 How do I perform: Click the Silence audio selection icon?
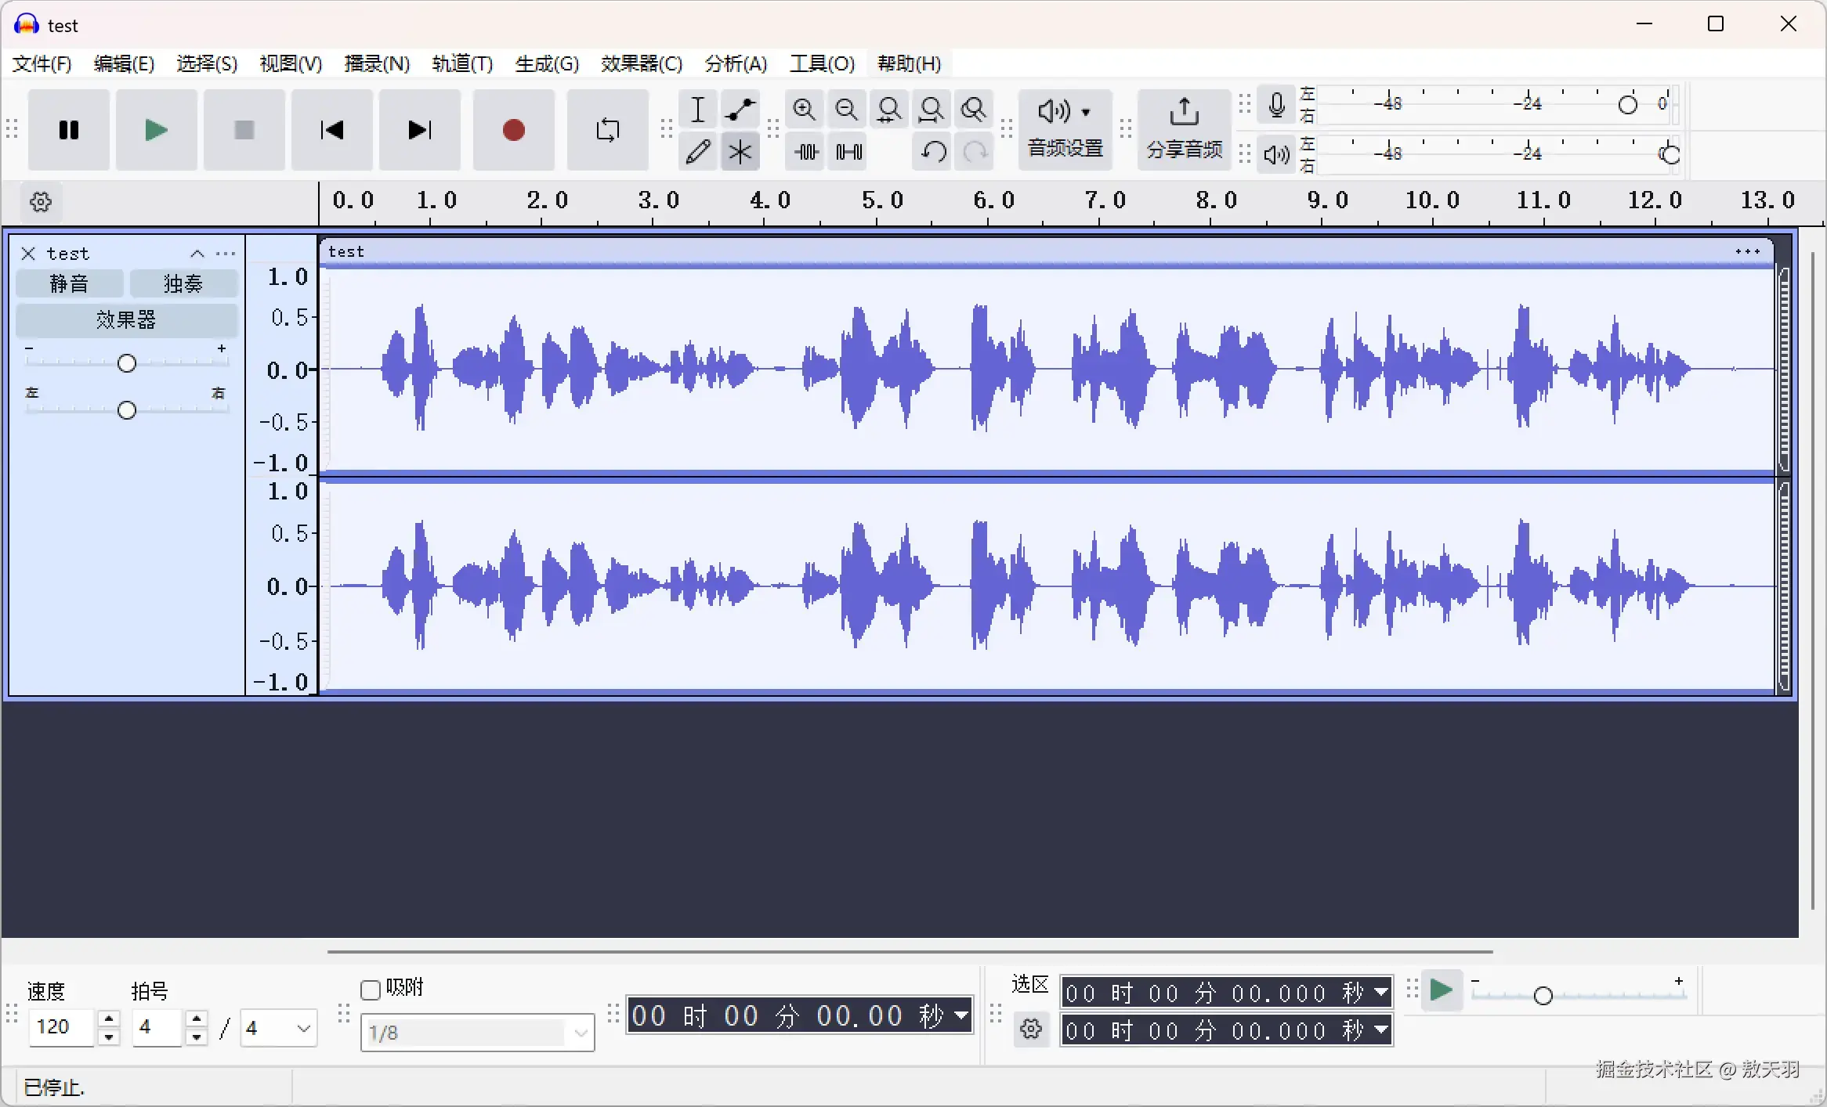[848, 152]
